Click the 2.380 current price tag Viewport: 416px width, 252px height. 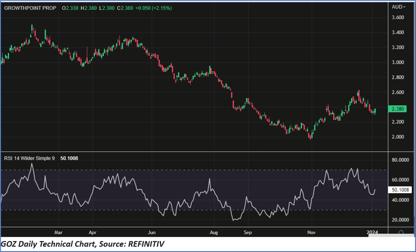pyautogui.click(x=397, y=109)
